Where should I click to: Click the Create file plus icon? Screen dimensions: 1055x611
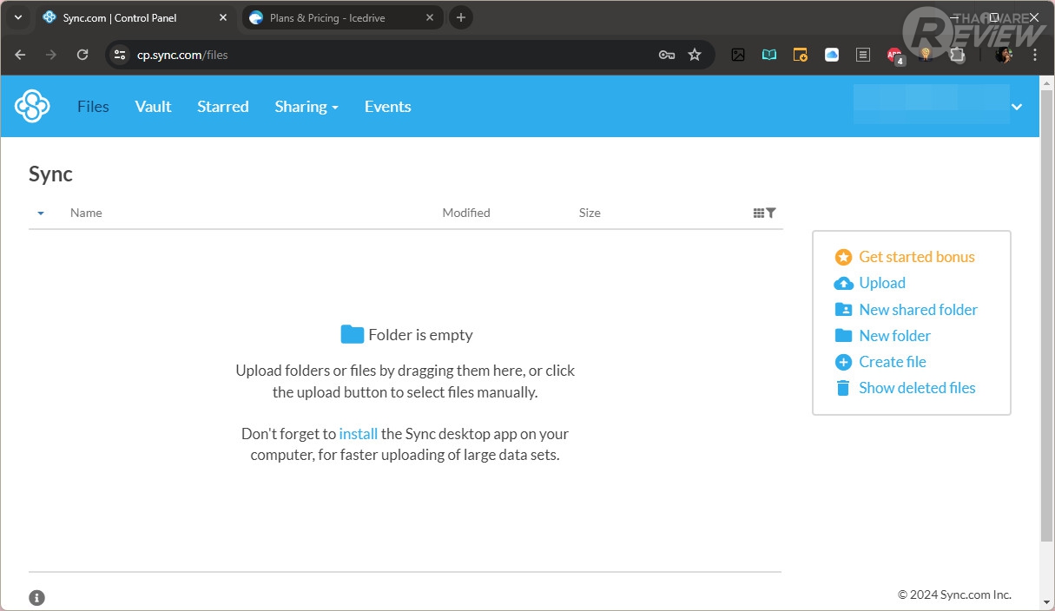coord(843,362)
